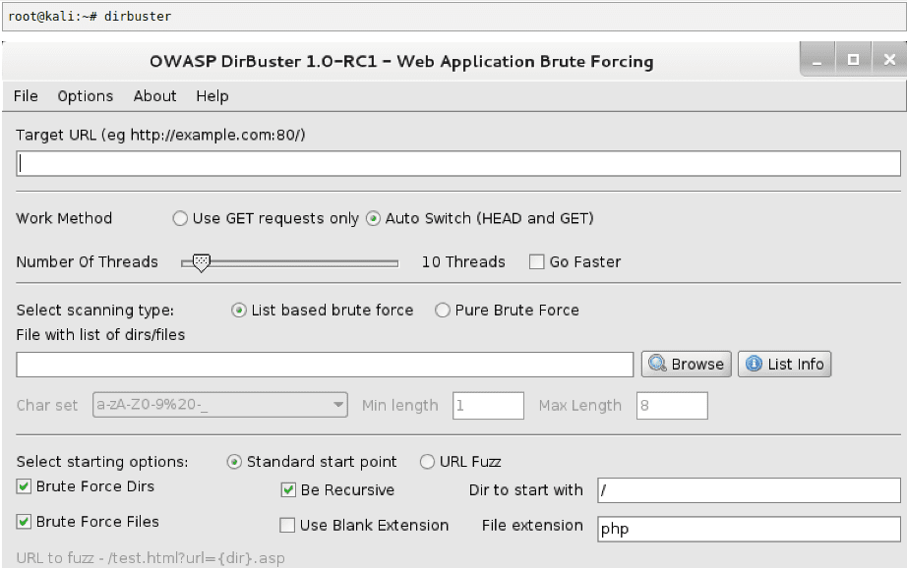Open the Help menu
Image resolution: width=907 pixels, height=568 pixels.
[x=212, y=96]
